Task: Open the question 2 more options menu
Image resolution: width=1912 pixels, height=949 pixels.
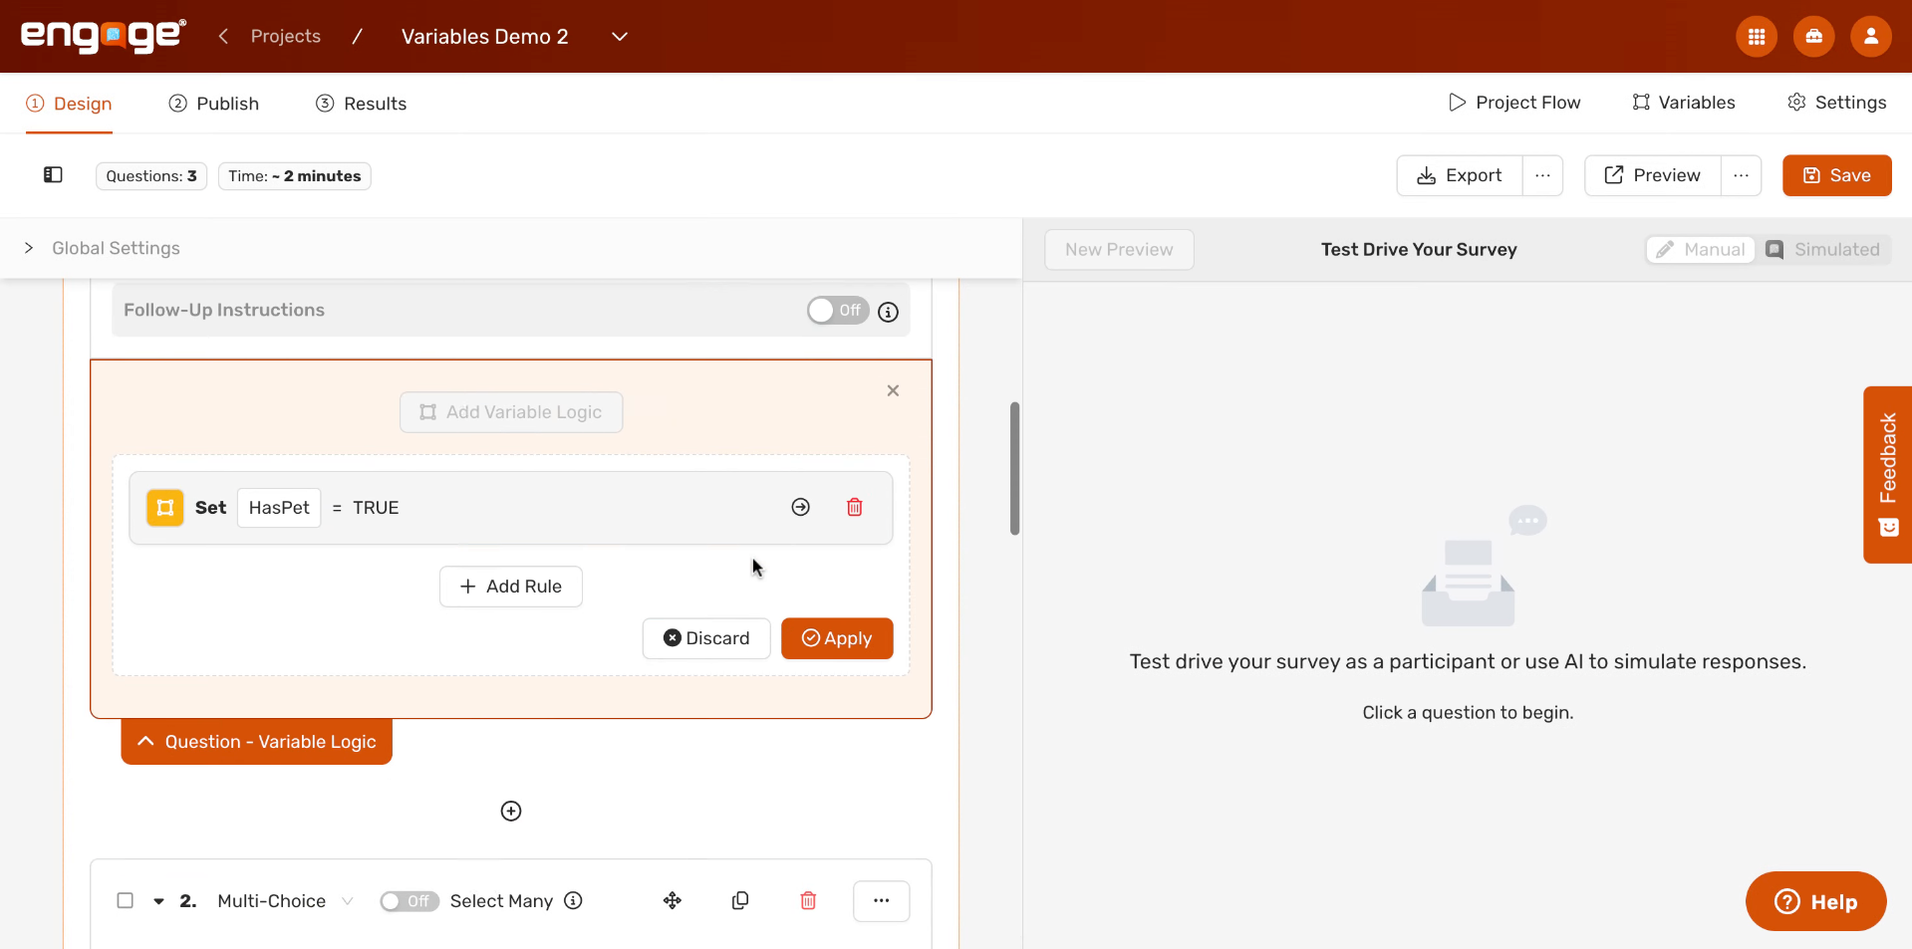Action: (x=882, y=901)
